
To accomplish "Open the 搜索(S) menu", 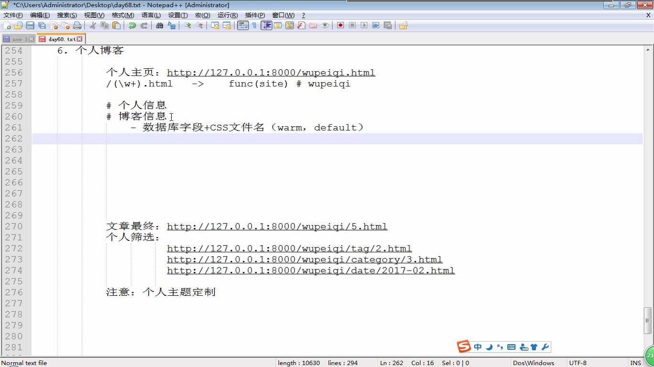I will 67,15.
